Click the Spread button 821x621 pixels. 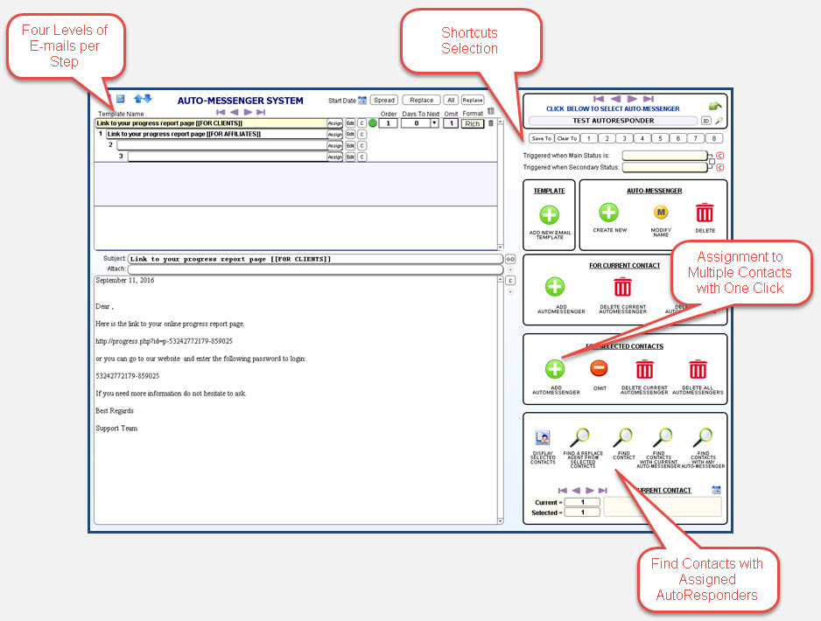pyautogui.click(x=383, y=101)
